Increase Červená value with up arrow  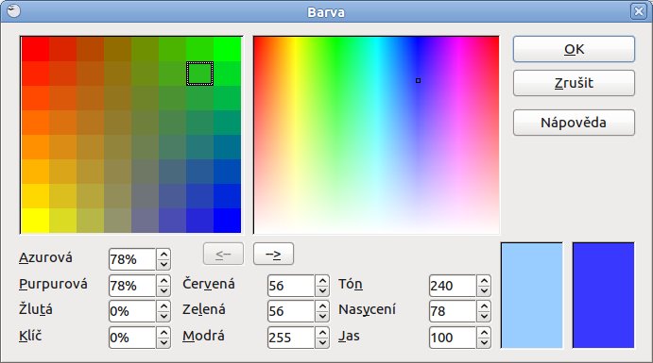[322, 280]
